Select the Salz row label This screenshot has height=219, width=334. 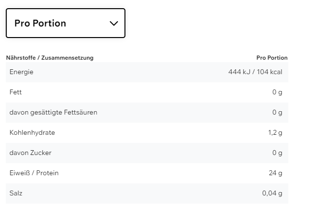16,193
